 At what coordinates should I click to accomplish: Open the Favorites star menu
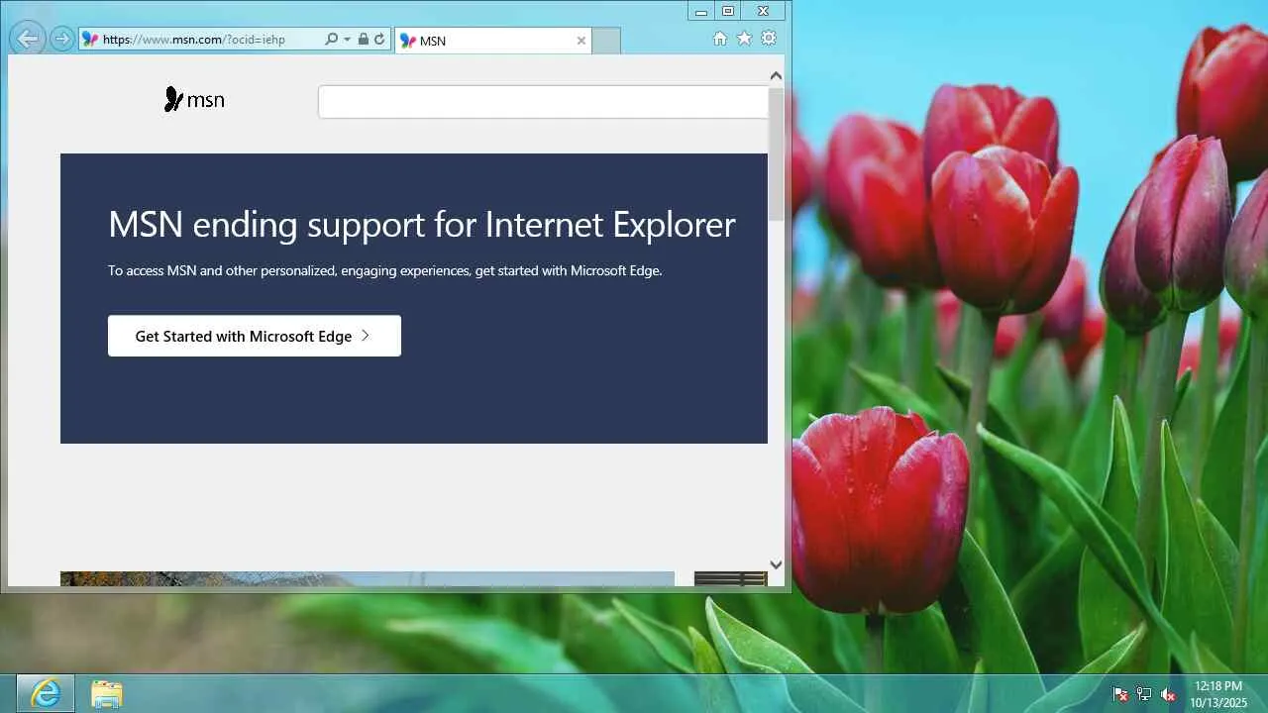tap(744, 39)
